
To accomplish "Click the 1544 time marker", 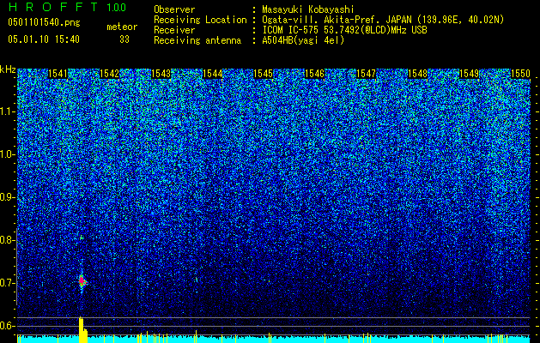I will coord(212,74).
